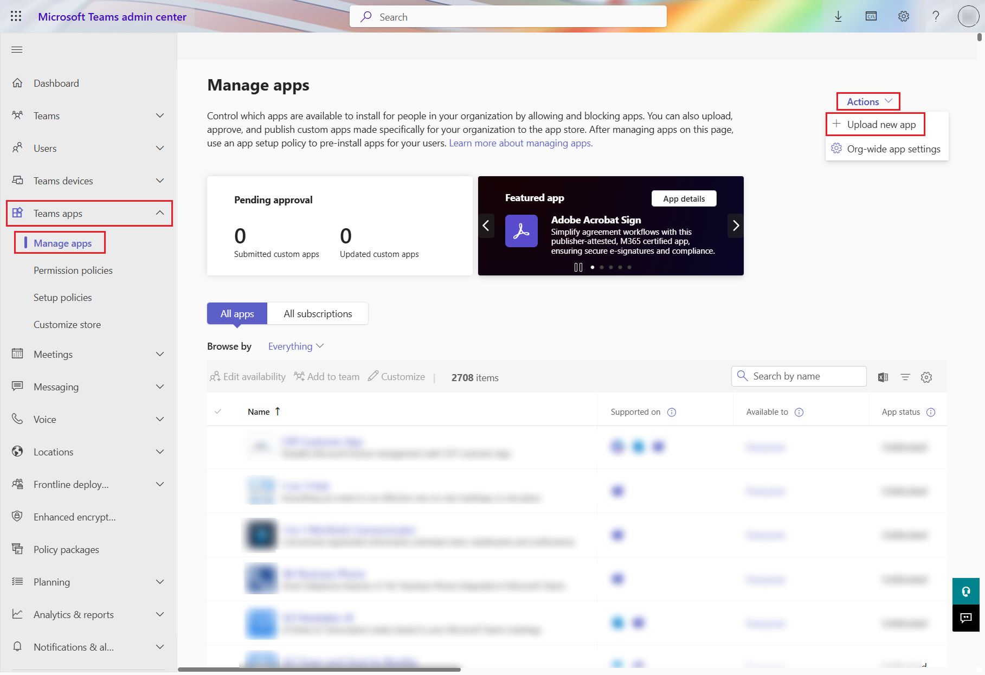This screenshot has height=675, width=985.
Task: Select Org-wide app settings from the menu
Action: coord(893,149)
